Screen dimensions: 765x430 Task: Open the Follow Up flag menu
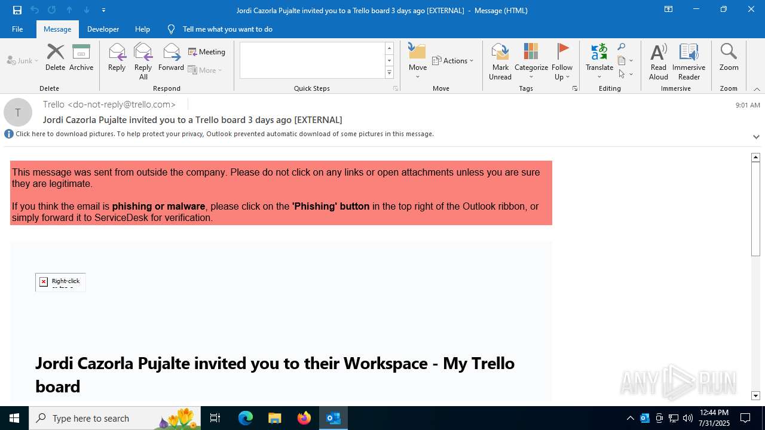pyautogui.click(x=562, y=62)
